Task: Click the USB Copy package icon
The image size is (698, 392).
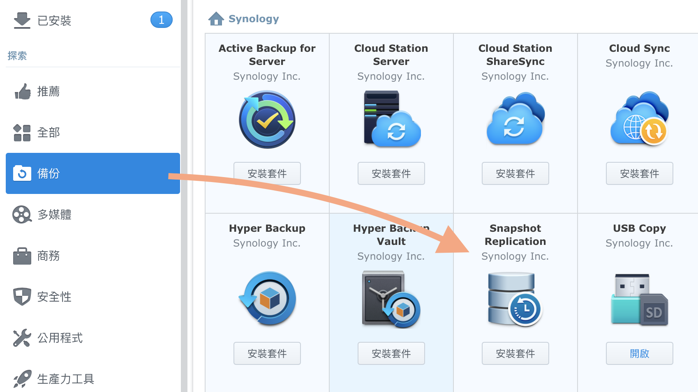Action: pos(640,299)
